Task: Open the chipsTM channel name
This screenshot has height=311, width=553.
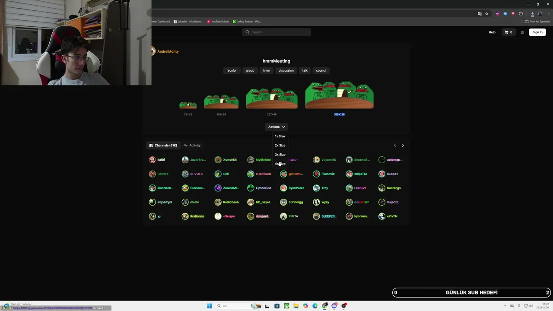Action: click(360, 174)
